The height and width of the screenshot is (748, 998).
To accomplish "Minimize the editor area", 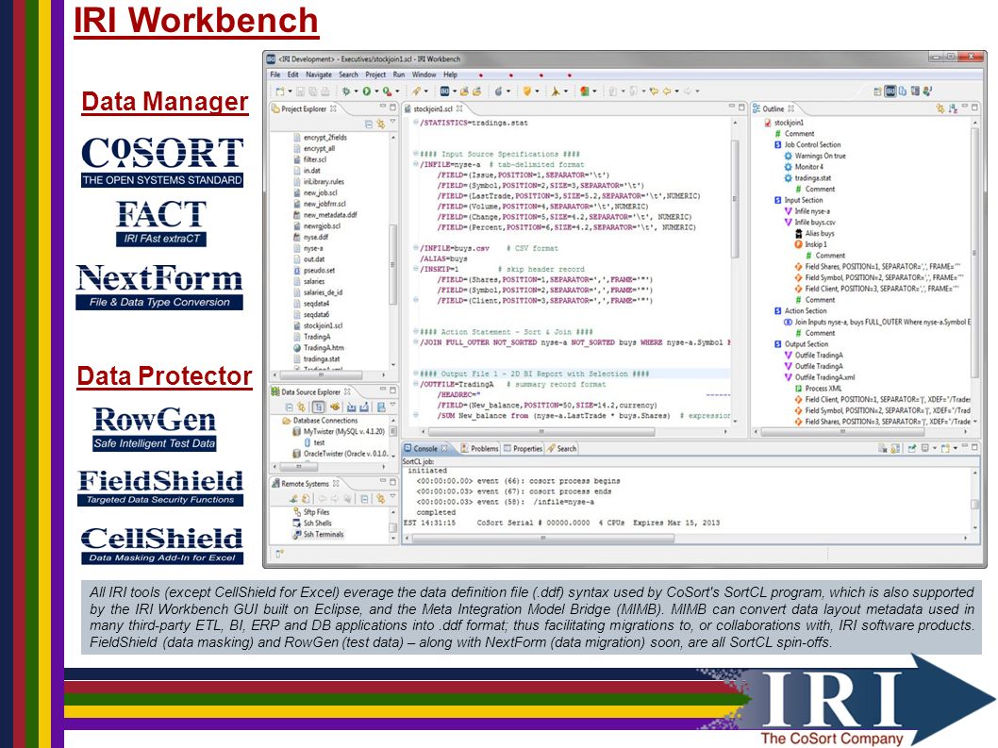I will tap(731, 106).
